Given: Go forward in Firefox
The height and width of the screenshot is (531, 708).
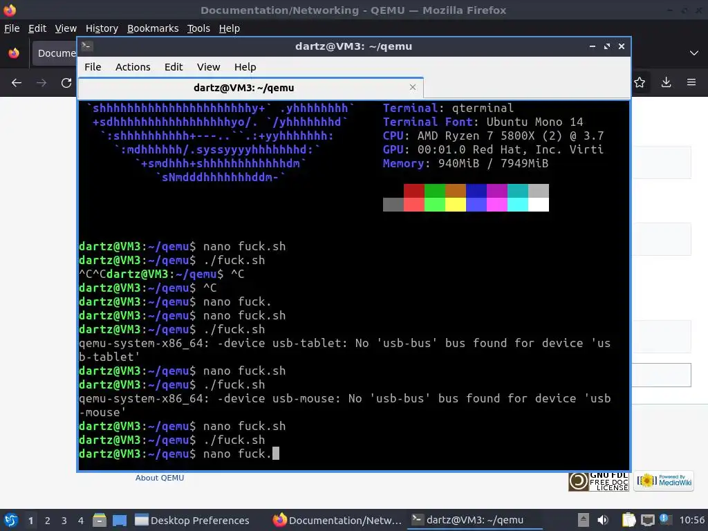Looking at the screenshot, I should pyautogui.click(x=41, y=83).
